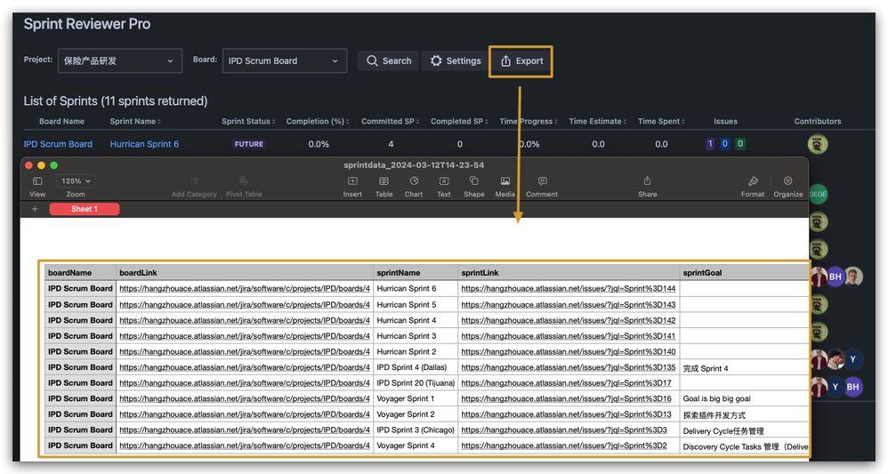The image size is (888, 474).
Task: Click the green GEGE contributor avatar
Action: [x=819, y=194]
